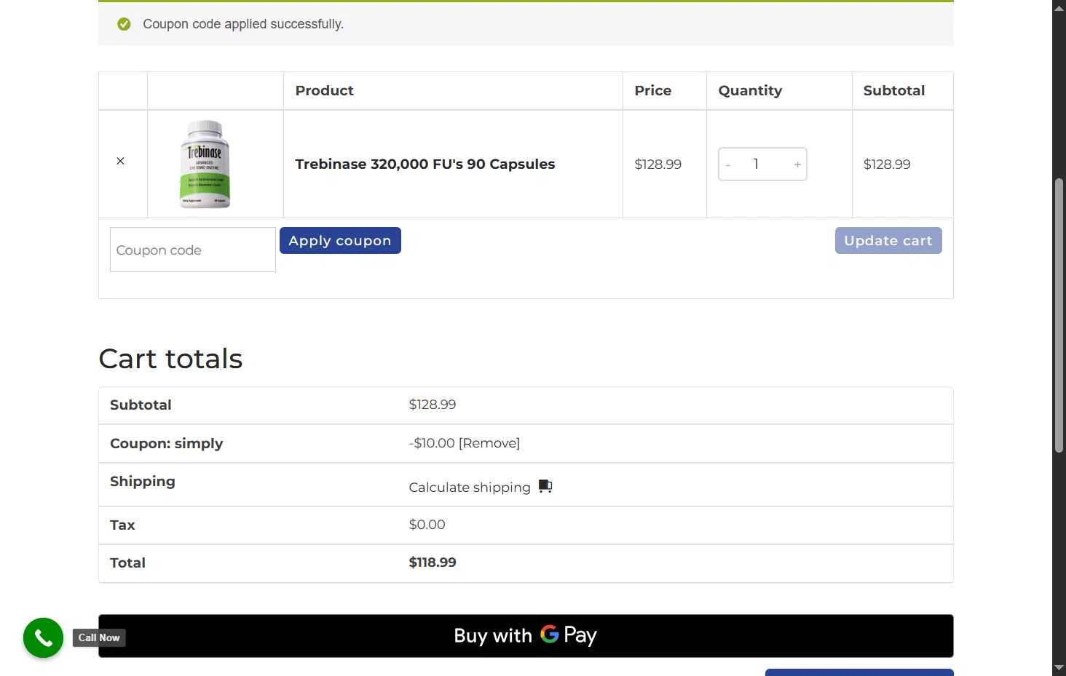The height and width of the screenshot is (676, 1066).
Task: Select the coupon discount -$10.00 text
Action: coord(432,443)
